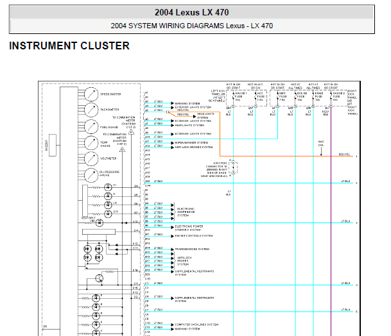Click the "HEADLIGHTS SYSTEM" label at pin A7
The width and height of the screenshot is (391, 336).
190,126
